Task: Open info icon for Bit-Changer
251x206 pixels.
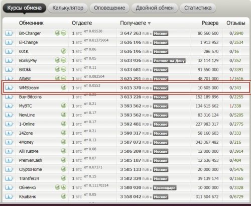Action: click(x=9, y=33)
